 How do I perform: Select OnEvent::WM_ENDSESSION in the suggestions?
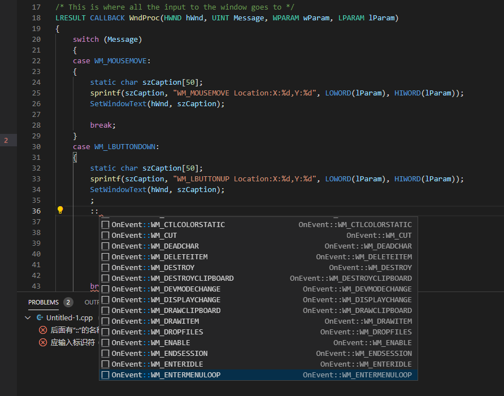click(258, 354)
